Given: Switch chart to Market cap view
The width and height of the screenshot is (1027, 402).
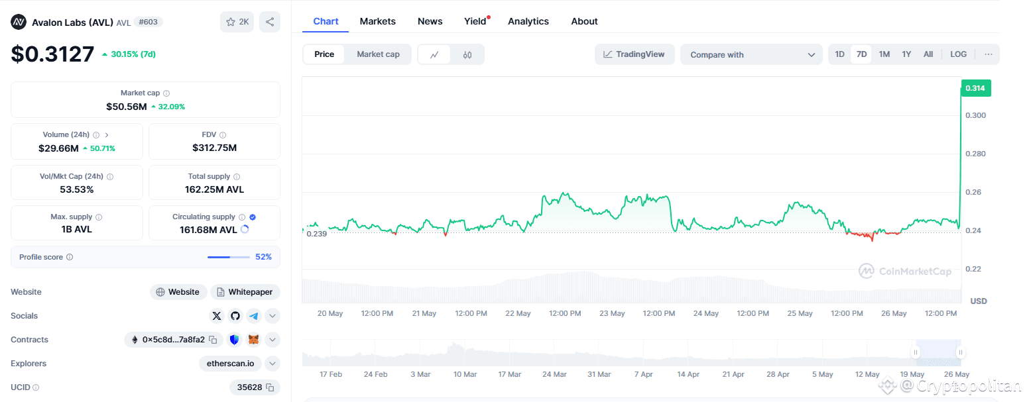Looking at the screenshot, I should coord(378,54).
